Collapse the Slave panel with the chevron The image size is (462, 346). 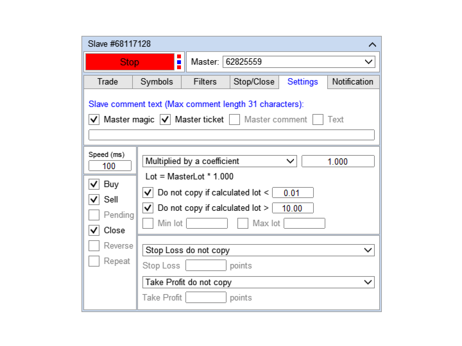coord(372,45)
